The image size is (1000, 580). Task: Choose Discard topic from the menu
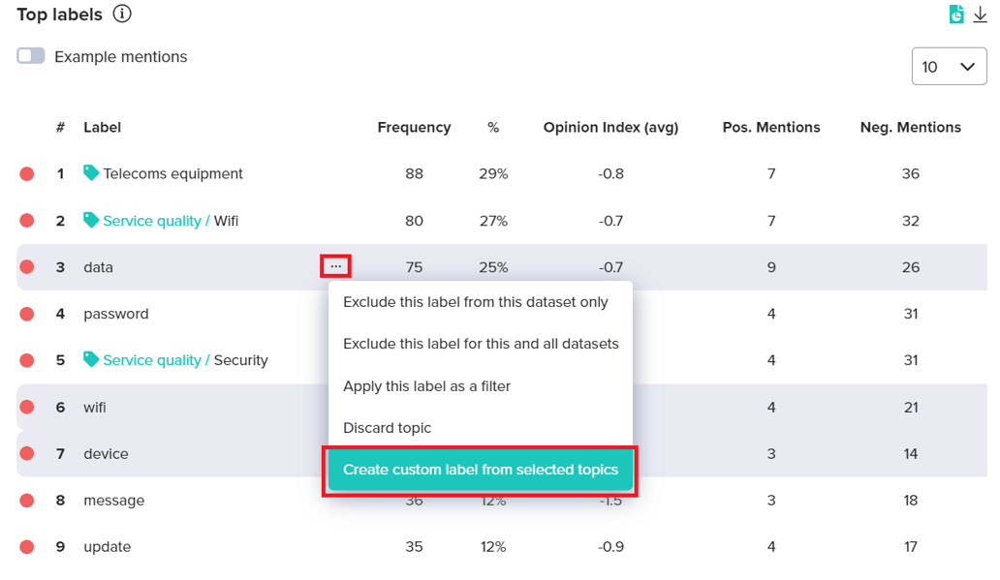point(387,428)
